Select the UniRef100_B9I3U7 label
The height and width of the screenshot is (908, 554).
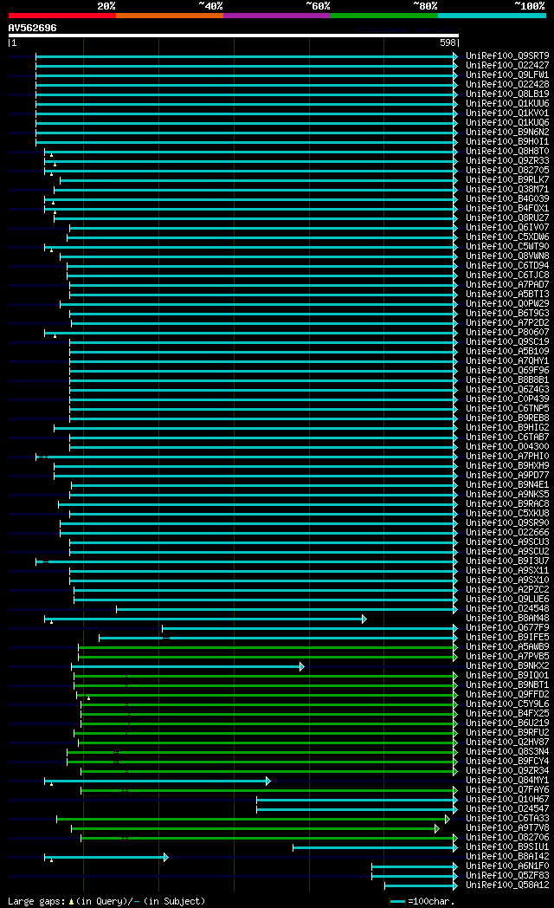(508, 561)
